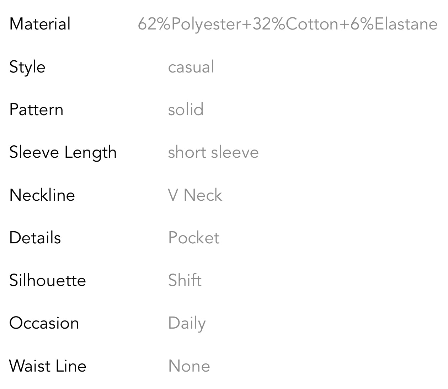The width and height of the screenshot is (448, 389).
Task: Click the Occasion label
Action: coord(44,323)
